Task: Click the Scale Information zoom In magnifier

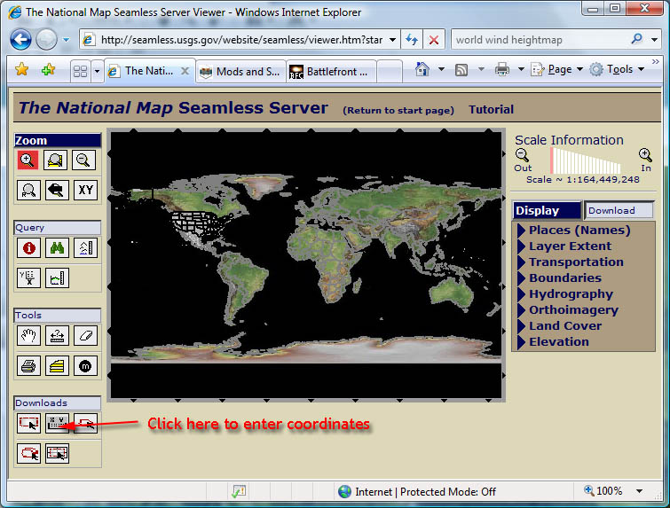Action: point(645,155)
